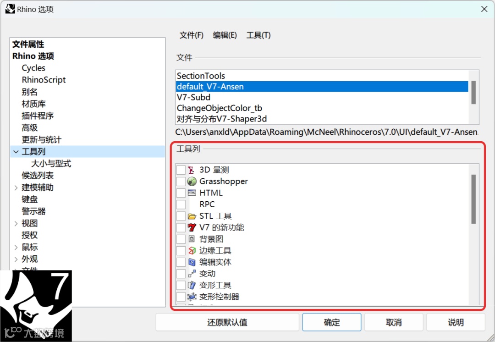Click the 变形控制器 toolbar icon
Screen dimensions: 495x342
pos(192,297)
